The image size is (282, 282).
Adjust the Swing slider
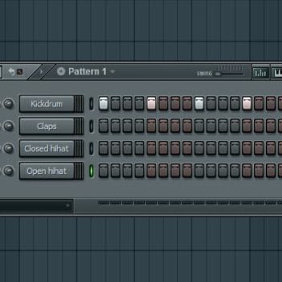tap(230, 74)
